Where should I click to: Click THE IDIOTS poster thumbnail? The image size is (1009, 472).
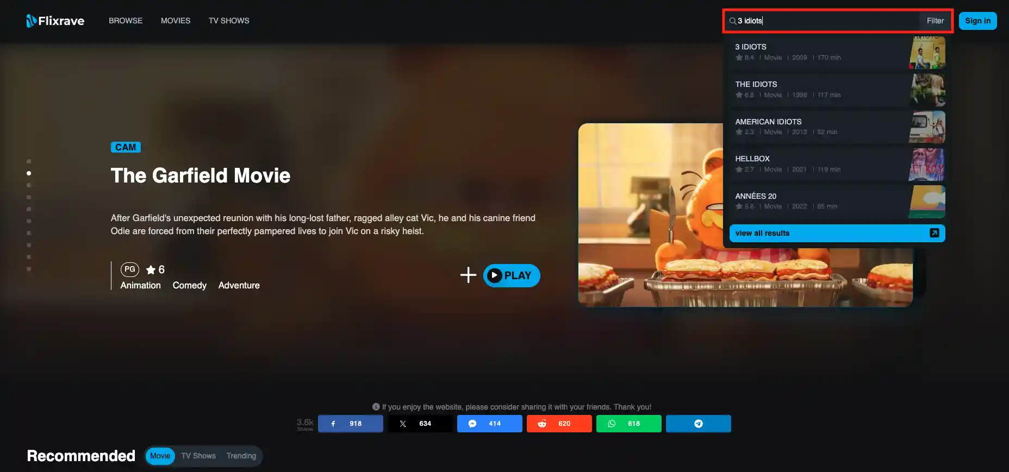coord(927,90)
